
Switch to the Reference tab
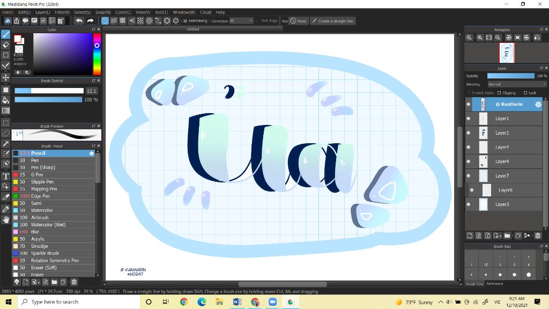tap(494, 284)
